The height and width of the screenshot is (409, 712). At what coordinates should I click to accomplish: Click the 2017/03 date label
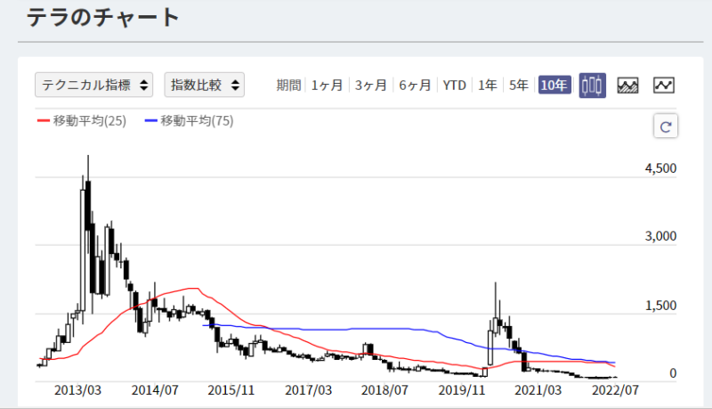click(x=308, y=390)
